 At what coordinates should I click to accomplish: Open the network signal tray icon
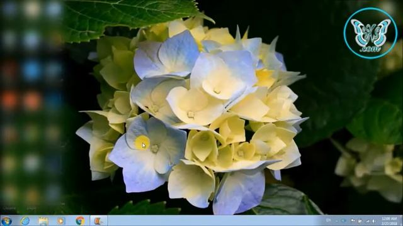(x=368, y=221)
